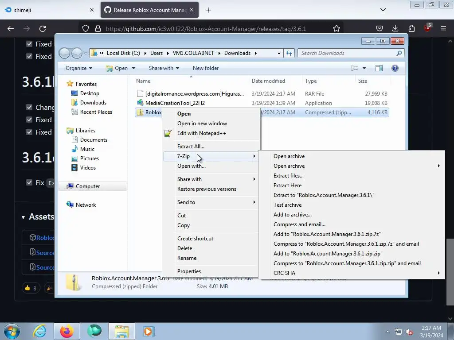This screenshot has height=340, width=454.
Task: Open media player taskbar icon
Action: click(149, 331)
